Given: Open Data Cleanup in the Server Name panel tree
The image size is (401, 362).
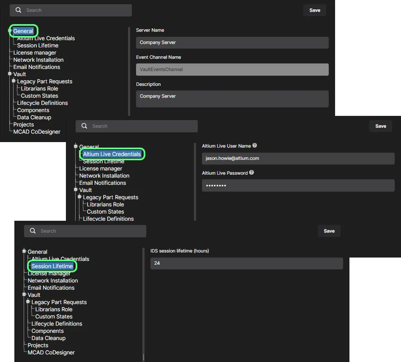Looking at the screenshot, I should [x=34, y=117].
